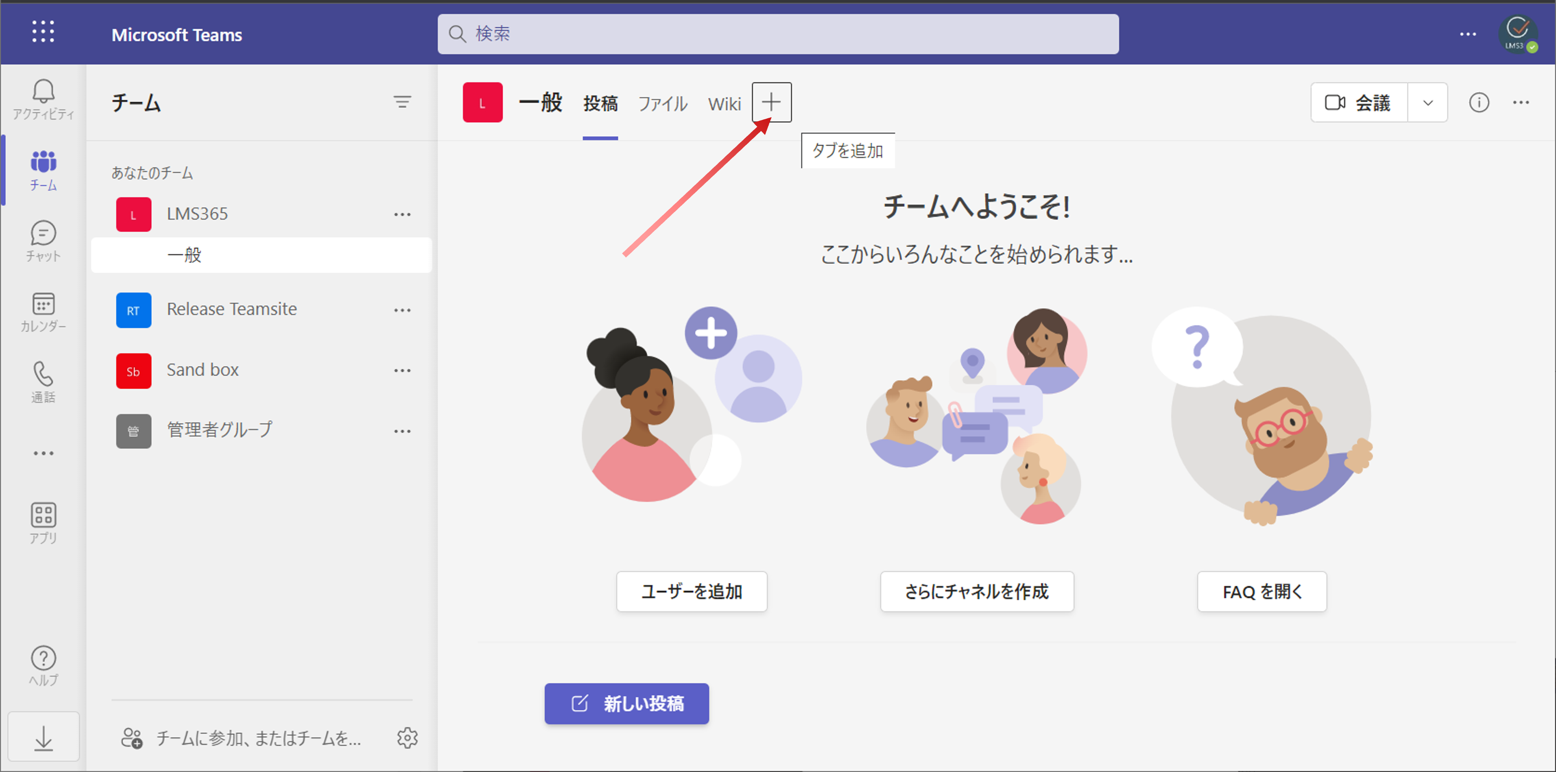Viewport: 1556px width, 772px height.
Task: Click the LMS365 team red avatar
Action: [x=133, y=214]
